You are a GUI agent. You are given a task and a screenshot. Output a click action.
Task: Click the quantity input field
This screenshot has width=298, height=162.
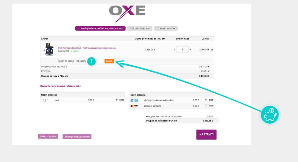[x=182, y=50]
